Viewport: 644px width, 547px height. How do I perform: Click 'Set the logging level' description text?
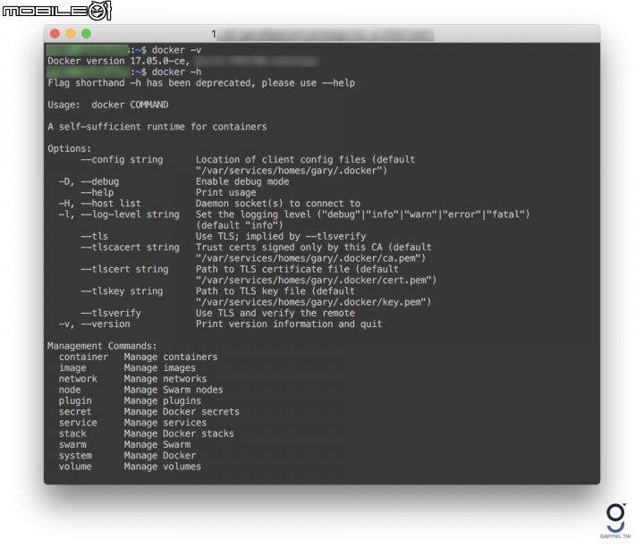[253, 215]
